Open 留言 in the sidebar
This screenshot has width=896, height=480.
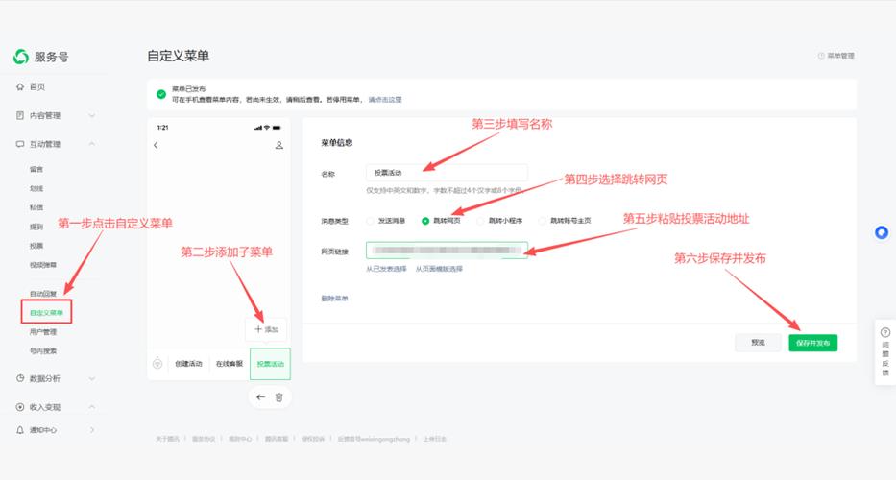coord(36,169)
